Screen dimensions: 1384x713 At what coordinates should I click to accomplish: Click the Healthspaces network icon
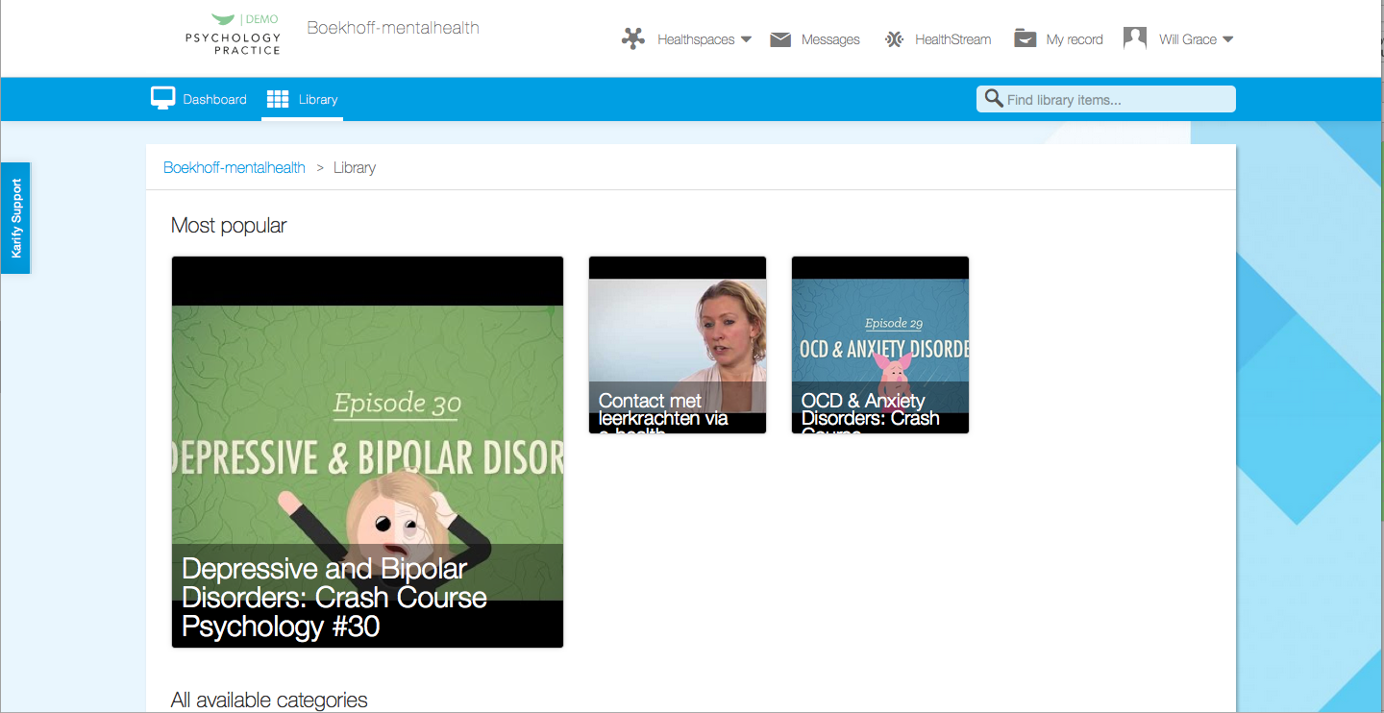633,39
